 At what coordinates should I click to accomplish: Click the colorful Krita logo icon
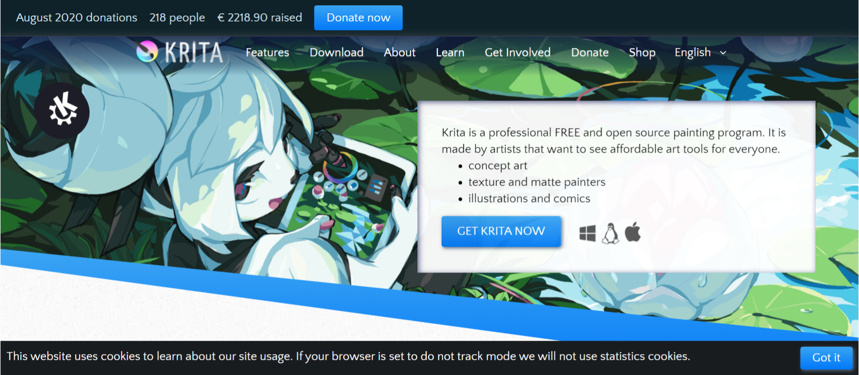click(x=147, y=52)
